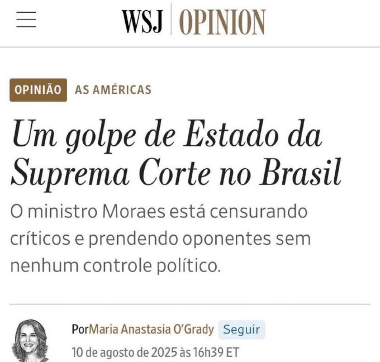Click the headline starting 'Um golpe de Estado'
This screenshot has width=380, height=362.
tap(167, 136)
